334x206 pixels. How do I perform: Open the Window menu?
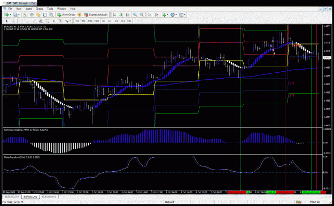point(61,9)
